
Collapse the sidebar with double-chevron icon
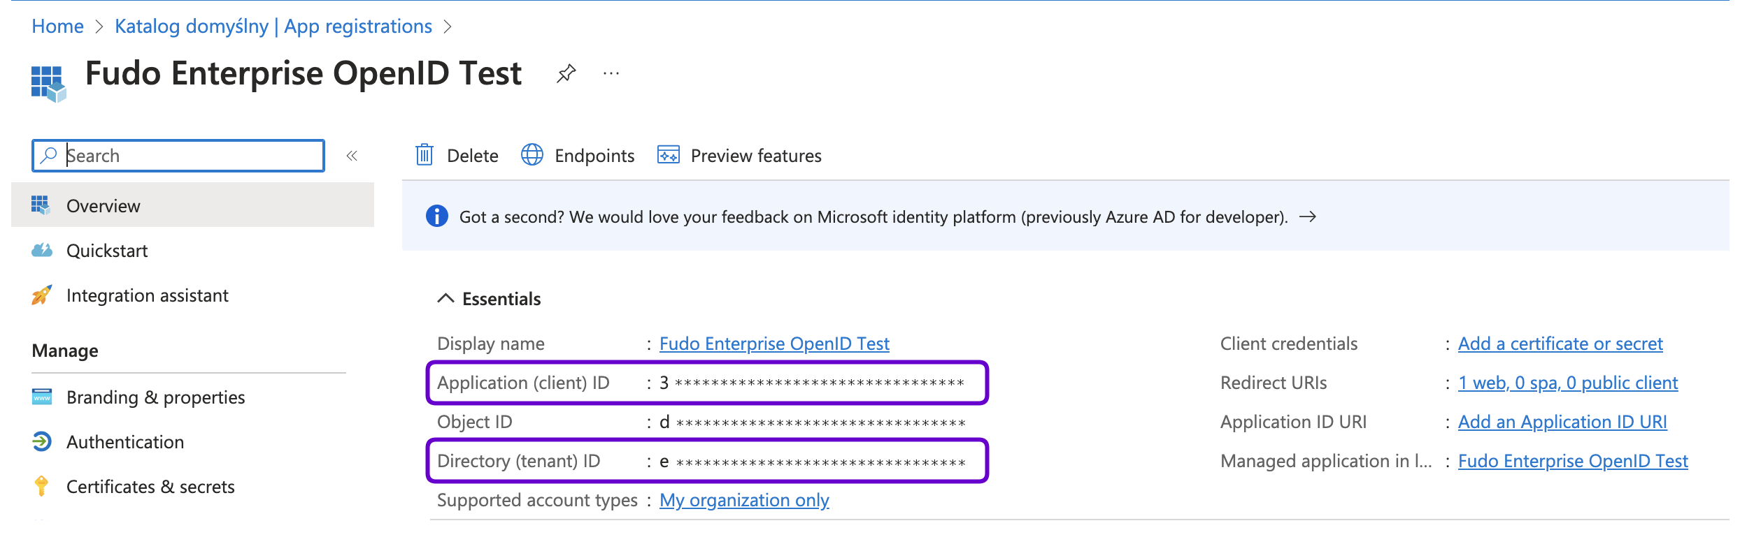pos(352,156)
